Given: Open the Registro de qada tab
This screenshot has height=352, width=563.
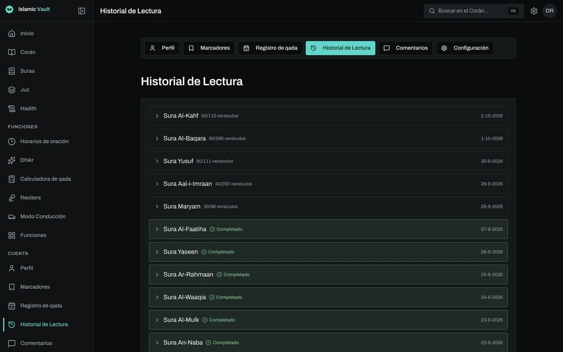Looking at the screenshot, I should coord(270,48).
